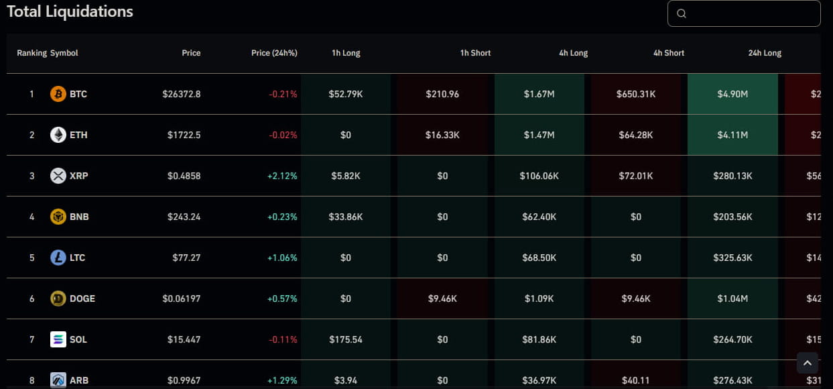The width and height of the screenshot is (833, 389).
Task: Sort by Price (24h%) column header
Action: tap(274, 53)
